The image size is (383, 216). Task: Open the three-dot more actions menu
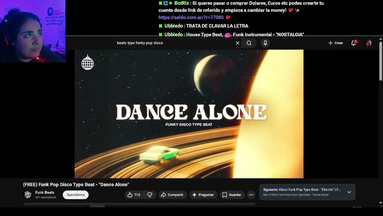(x=251, y=195)
